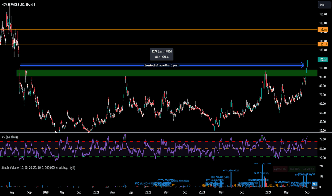Image resolution: width=332 pixels, height=196 pixels.
Task: Click the HVQ 356.4K(960%) volume label
Action: click(282, 182)
